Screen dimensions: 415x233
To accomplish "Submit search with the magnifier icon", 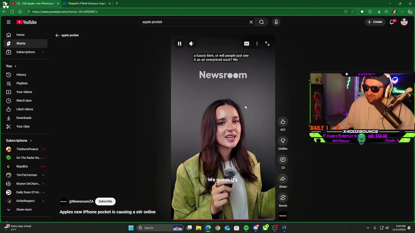I will [261, 22].
